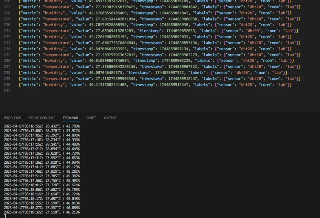
Task: Show the PORTS tab
Action: 91,118
